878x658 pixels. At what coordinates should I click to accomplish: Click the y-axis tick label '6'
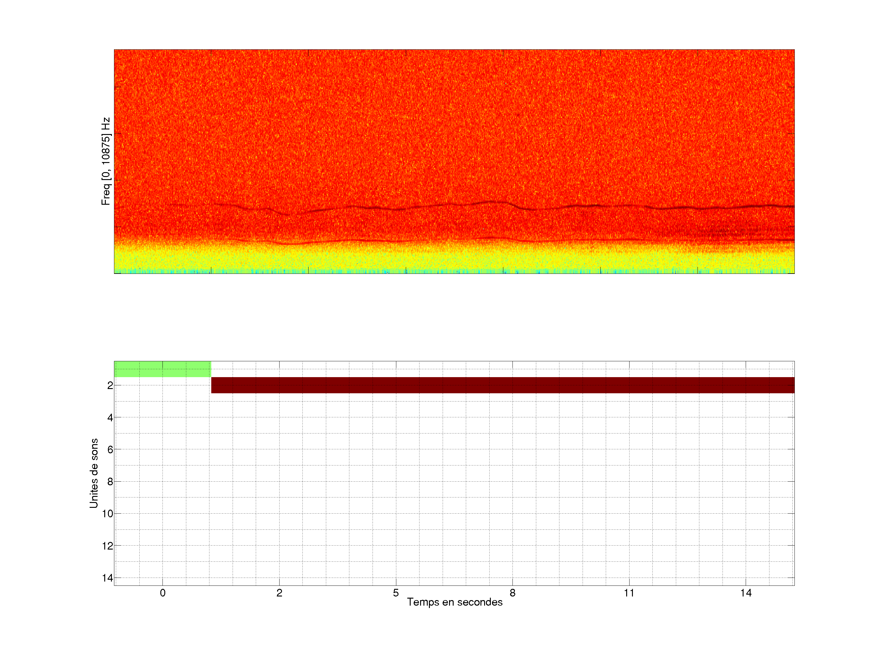tap(110, 449)
